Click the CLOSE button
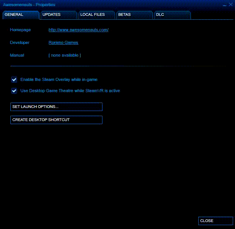The height and width of the screenshot is (229, 235). [x=216, y=221]
